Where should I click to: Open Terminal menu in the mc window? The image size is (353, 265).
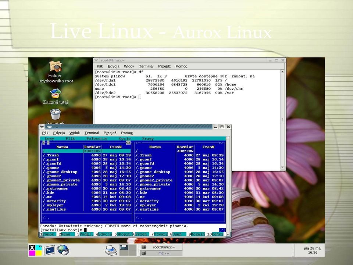(x=92, y=133)
